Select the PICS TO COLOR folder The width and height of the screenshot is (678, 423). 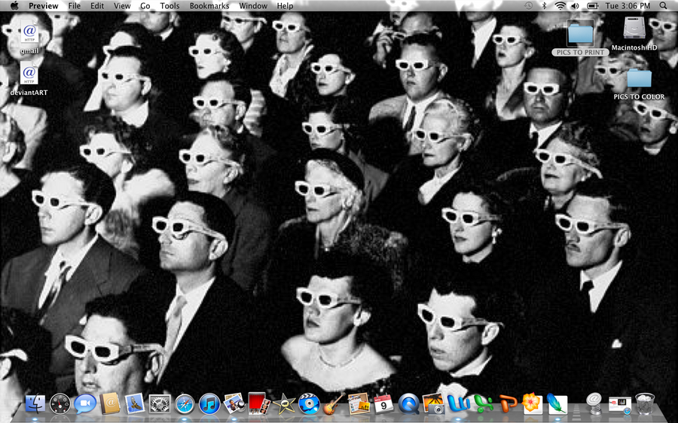639,84
